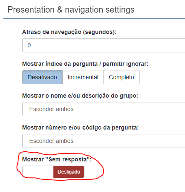The width and height of the screenshot is (185, 192).
Task: Choose Incremental for question index
Action: click(83, 77)
